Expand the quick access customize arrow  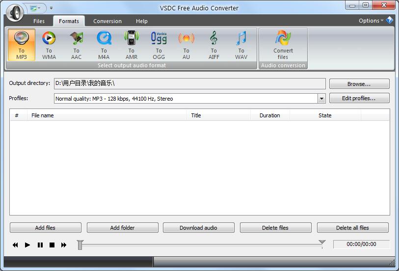(51, 8)
